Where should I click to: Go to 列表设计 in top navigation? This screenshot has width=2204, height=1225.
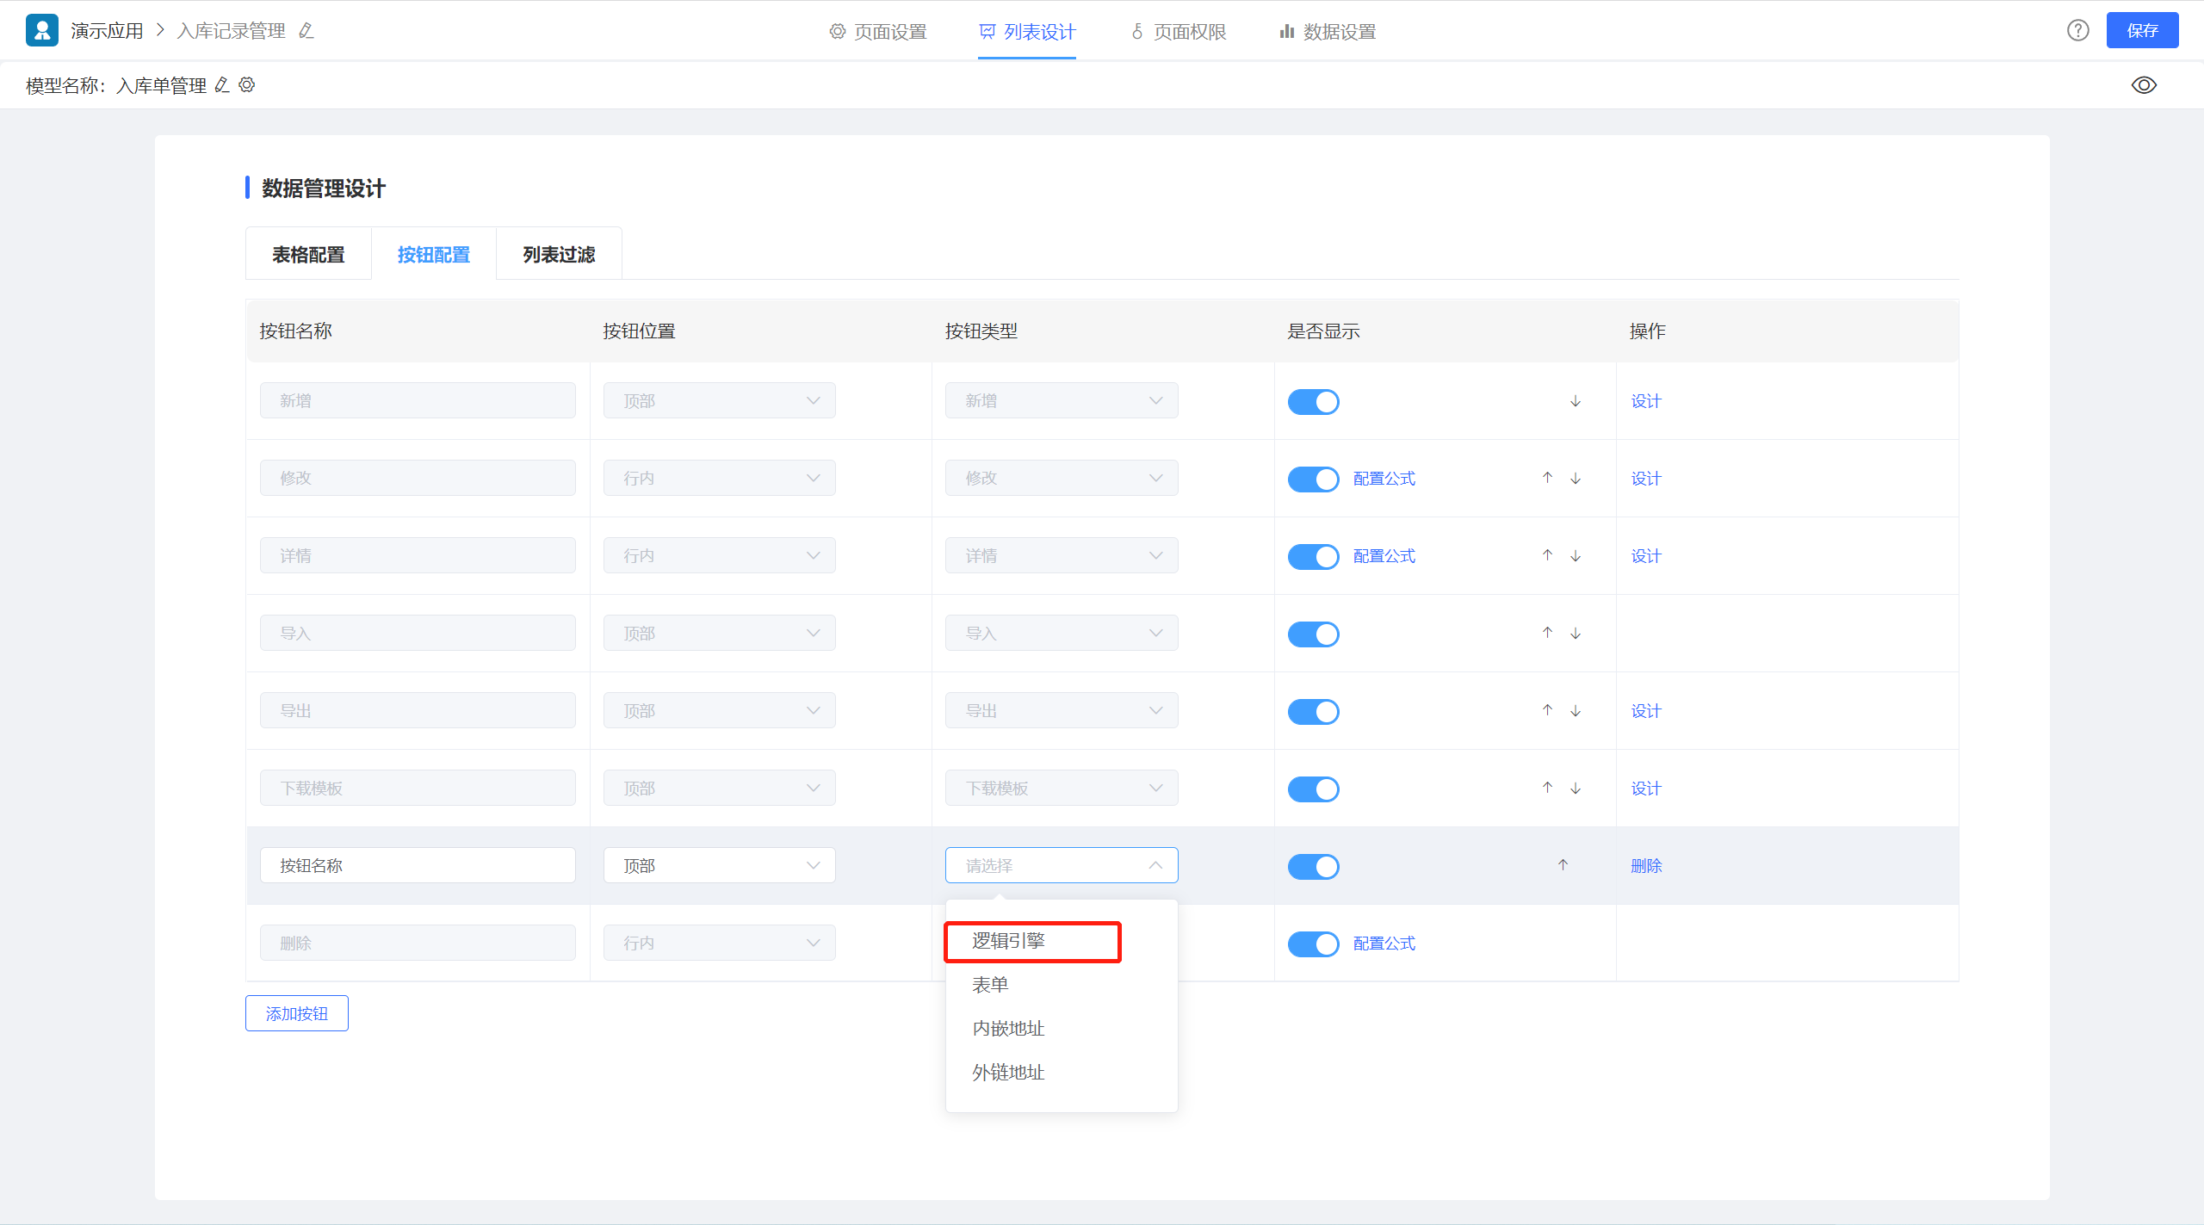1027,32
